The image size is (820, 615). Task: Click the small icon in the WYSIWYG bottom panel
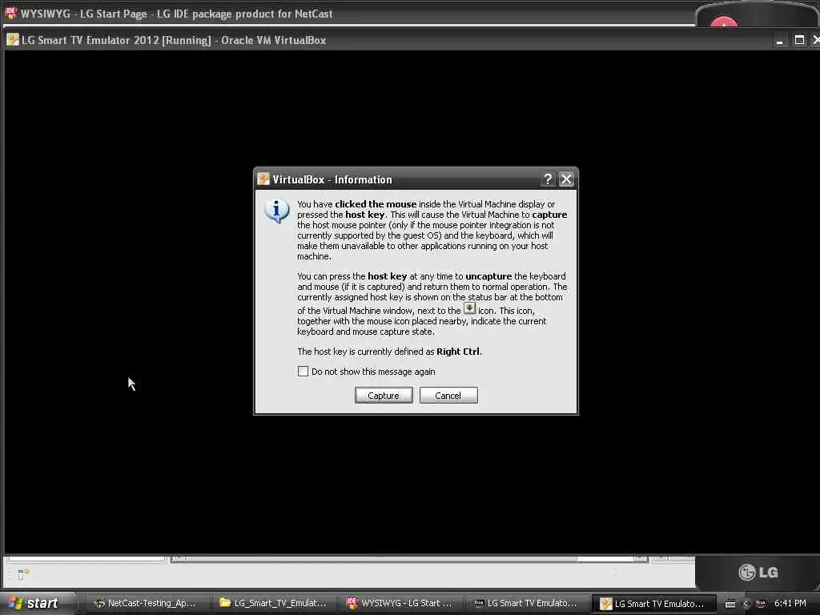click(24, 574)
